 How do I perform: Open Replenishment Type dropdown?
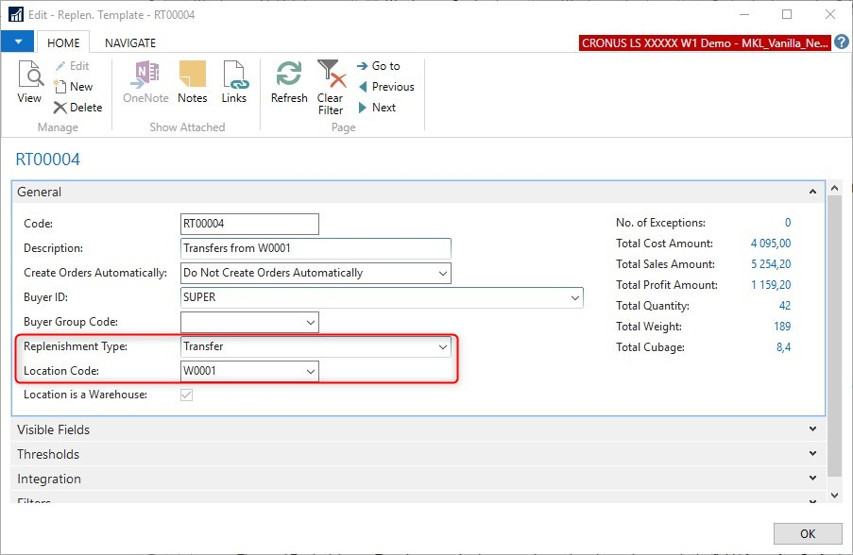(443, 346)
